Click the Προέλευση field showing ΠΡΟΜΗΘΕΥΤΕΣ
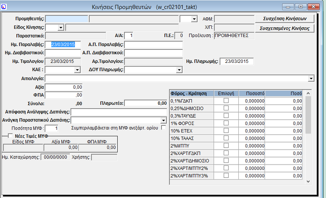The height and width of the screenshot is (198, 326). tap(234, 36)
